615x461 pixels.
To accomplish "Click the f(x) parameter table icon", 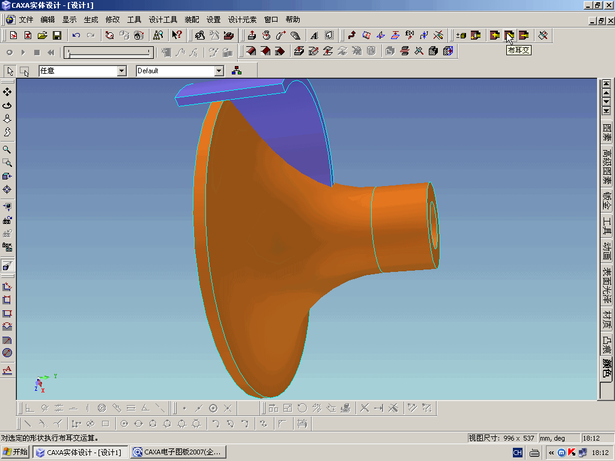I will (x=410, y=35).
